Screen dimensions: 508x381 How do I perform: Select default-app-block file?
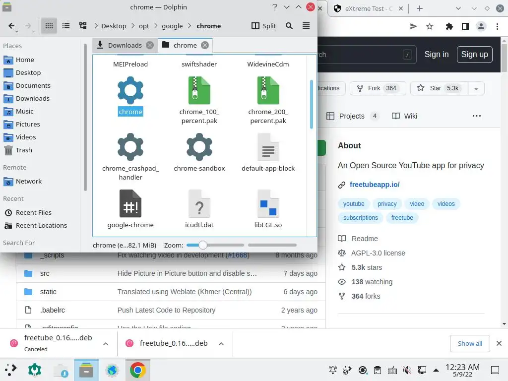pyautogui.click(x=268, y=153)
